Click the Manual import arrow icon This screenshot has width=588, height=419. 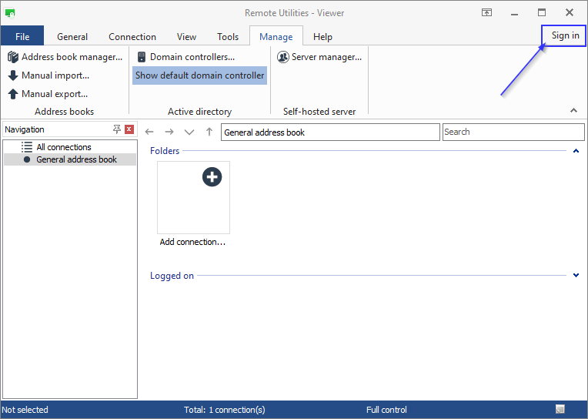point(13,75)
